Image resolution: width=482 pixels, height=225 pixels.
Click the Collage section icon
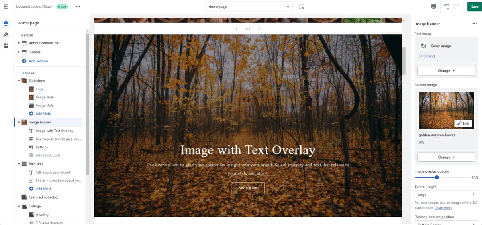(24, 206)
